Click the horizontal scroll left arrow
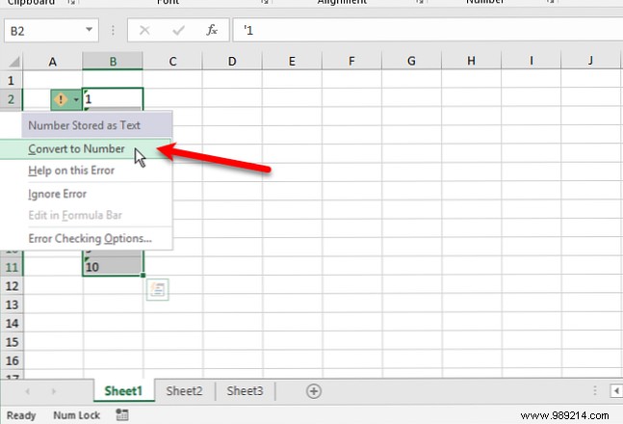The height and width of the screenshot is (424, 623). pyautogui.click(x=616, y=391)
